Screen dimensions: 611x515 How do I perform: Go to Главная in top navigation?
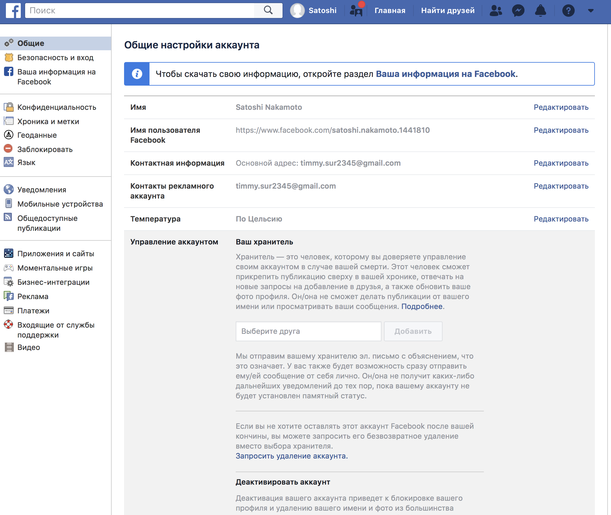coord(390,11)
